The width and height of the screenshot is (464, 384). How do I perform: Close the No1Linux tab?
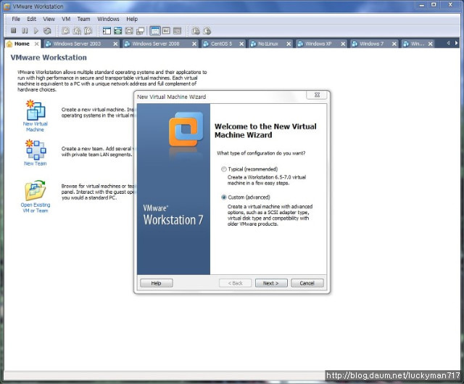click(289, 44)
